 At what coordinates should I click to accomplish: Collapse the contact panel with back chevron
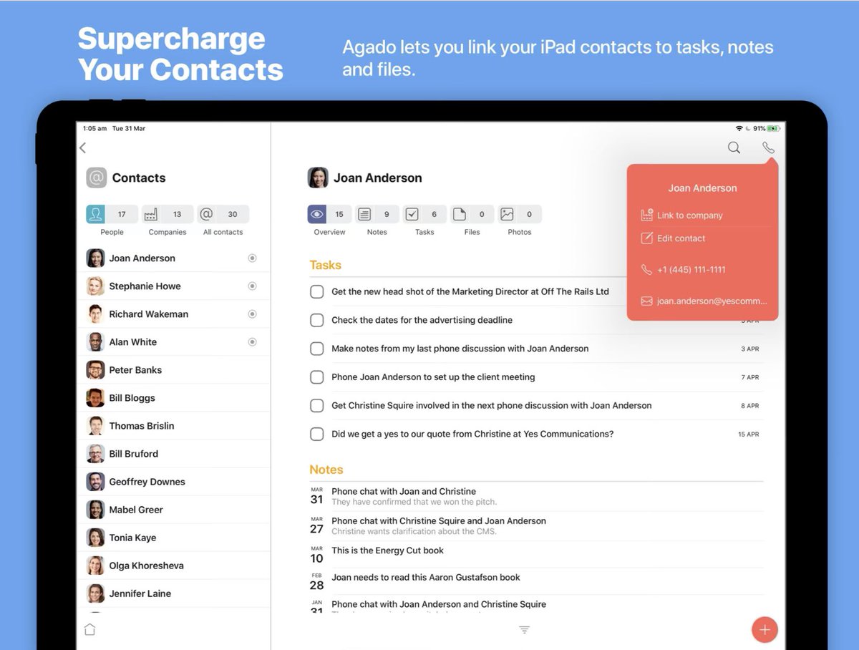tap(82, 147)
